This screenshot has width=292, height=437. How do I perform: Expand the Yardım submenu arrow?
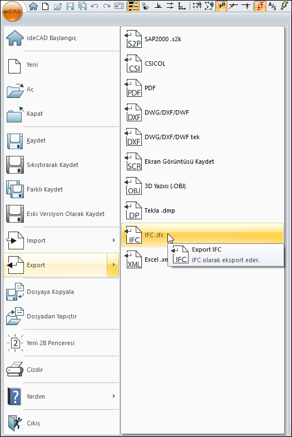pos(113,396)
